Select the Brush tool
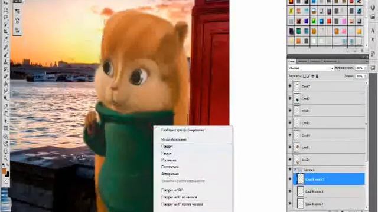The image size is (378, 212). pos(6,55)
